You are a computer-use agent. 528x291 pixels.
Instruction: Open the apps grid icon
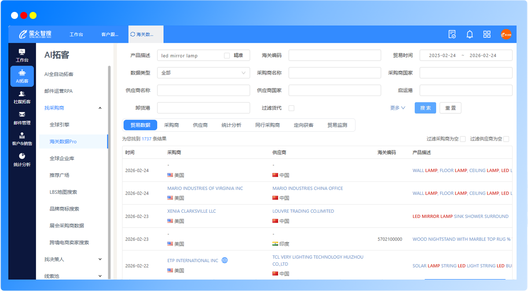click(487, 34)
